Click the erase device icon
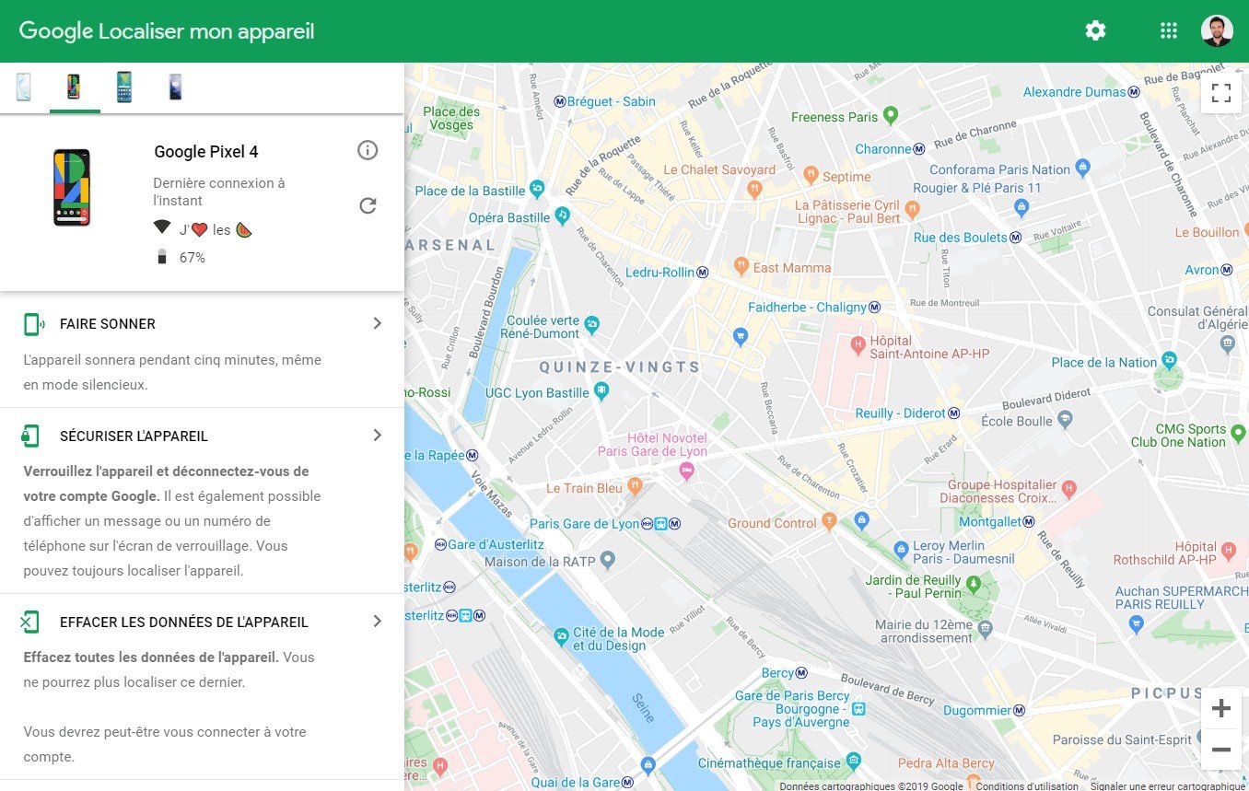Screen dimensions: 1249x791 tap(30, 622)
